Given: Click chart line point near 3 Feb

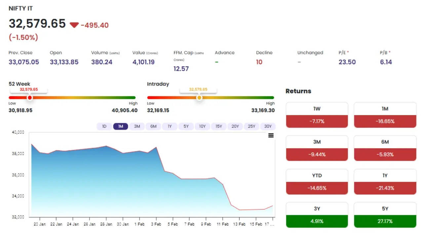Looking at the screenshot, I should [x=156, y=147].
